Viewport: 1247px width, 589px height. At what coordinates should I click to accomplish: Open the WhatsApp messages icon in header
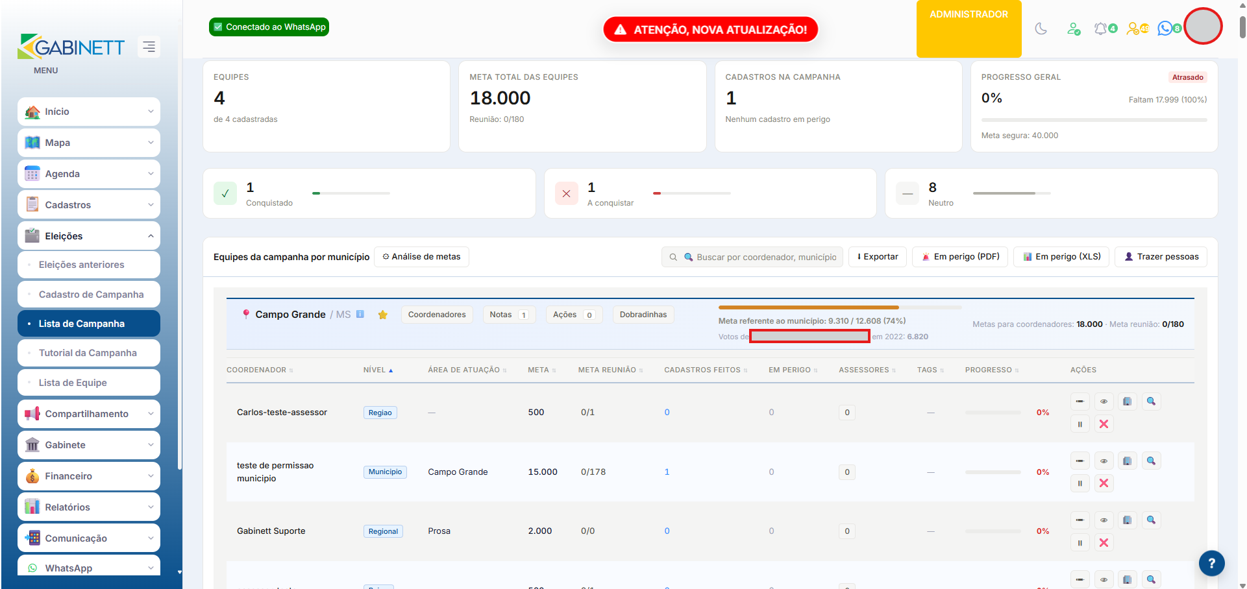pos(1169,29)
